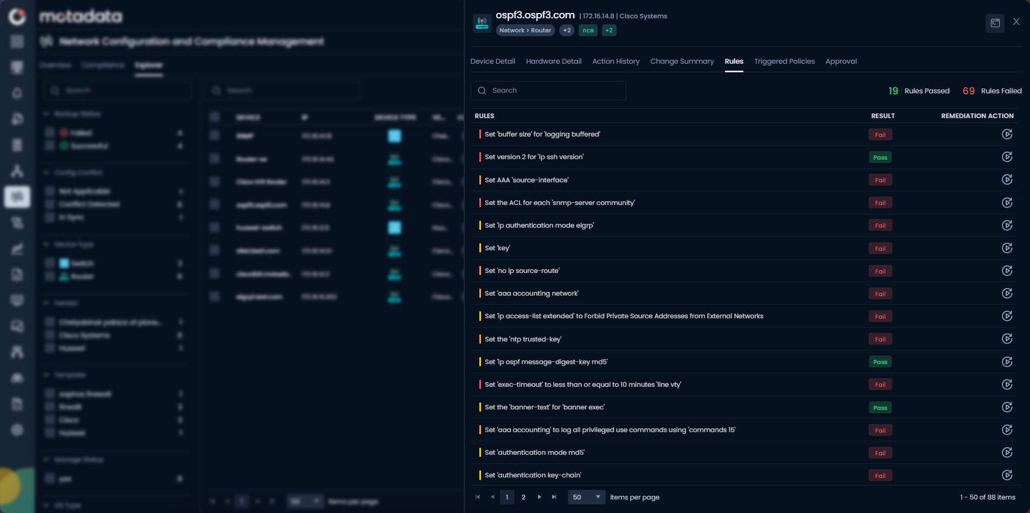This screenshot has height=513, width=1030.
Task: Click rule 'Set 'authentication key-chain''
Action: tap(533, 475)
